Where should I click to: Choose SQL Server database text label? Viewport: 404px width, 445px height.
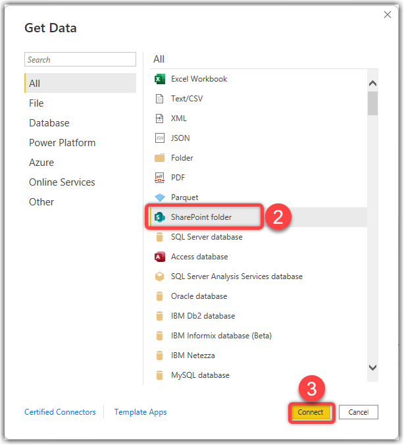tap(207, 237)
